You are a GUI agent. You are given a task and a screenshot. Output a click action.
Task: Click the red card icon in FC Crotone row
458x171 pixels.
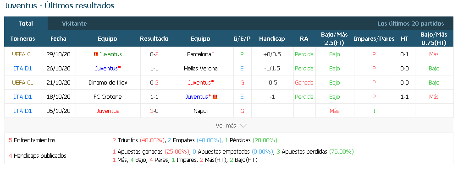pos(215,97)
